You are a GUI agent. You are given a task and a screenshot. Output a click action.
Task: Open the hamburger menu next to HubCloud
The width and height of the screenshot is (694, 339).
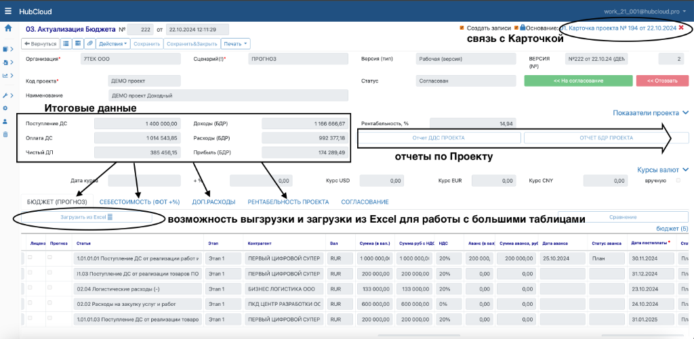point(8,11)
